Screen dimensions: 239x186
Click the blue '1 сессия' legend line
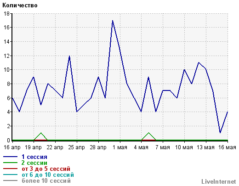tap(10, 157)
